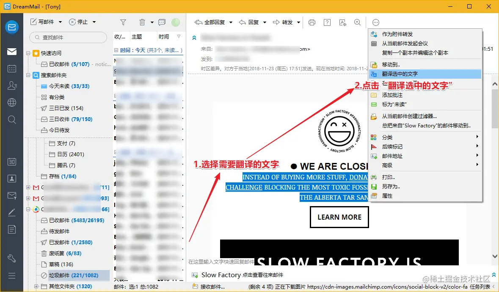The height and width of the screenshot is (292, 499).
Task: Collapse the 快速访问 tree node
Action: tap(28, 53)
